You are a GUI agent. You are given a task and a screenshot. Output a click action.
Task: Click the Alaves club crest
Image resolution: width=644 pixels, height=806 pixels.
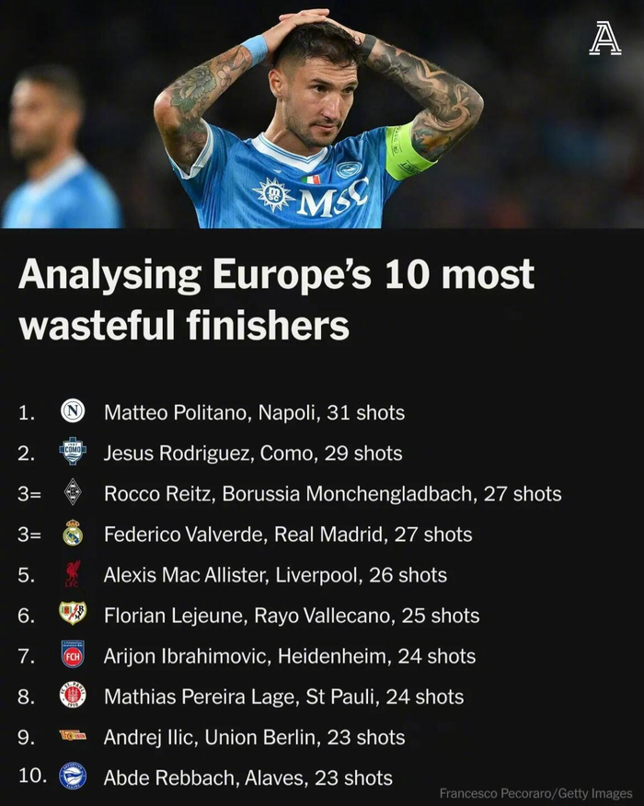pyautogui.click(x=73, y=777)
